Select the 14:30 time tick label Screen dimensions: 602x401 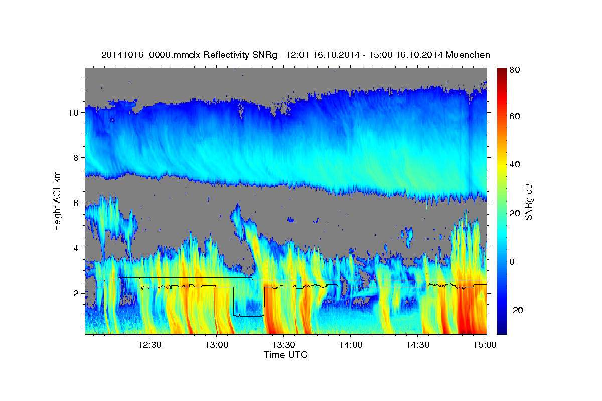coord(418,345)
